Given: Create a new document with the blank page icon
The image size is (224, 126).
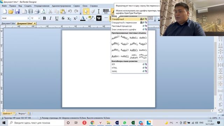Looking at the screenshot, I should pos(5,11).
